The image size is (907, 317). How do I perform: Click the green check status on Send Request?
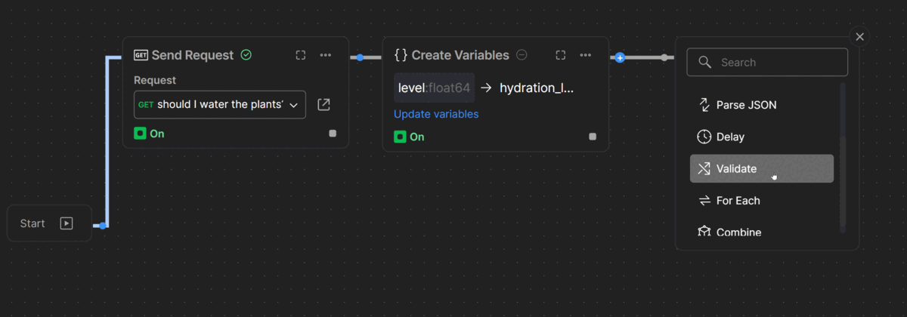(246, 55)
